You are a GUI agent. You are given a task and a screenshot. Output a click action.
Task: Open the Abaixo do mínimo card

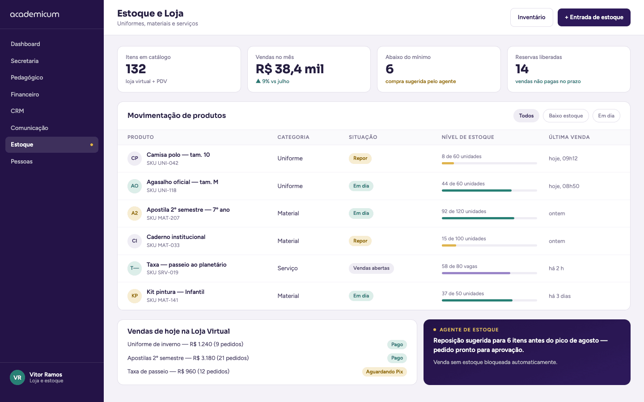(x=439, y=69)
